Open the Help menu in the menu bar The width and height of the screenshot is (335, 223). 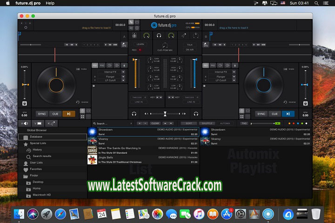50,3
